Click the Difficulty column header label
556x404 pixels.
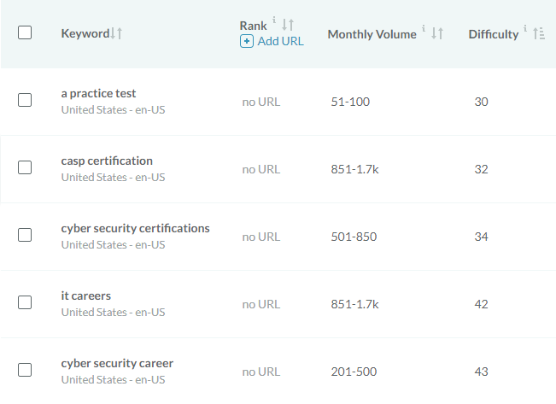click(x=493, y=34)
